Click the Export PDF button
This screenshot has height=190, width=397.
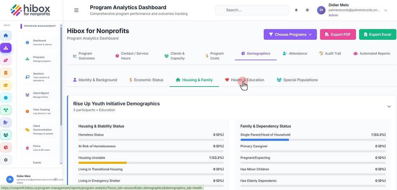pos(338,34)
